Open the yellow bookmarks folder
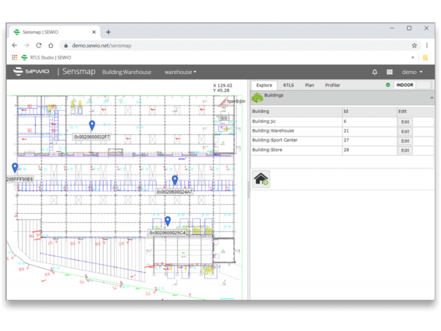Image resolution: width=441 pixels, height=331 pixels. click(x=425, y=57)
